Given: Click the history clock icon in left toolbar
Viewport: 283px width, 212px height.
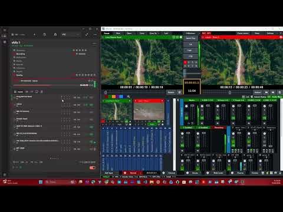Looking at the screenshot, I should coord(45,35).
